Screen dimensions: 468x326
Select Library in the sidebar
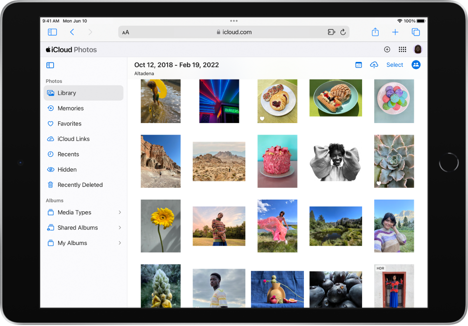84,93
